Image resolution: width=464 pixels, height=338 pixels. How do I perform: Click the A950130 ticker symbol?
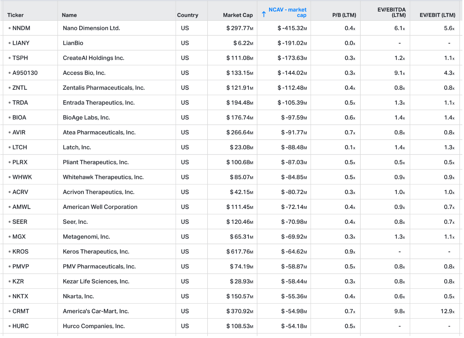[25, 73]
